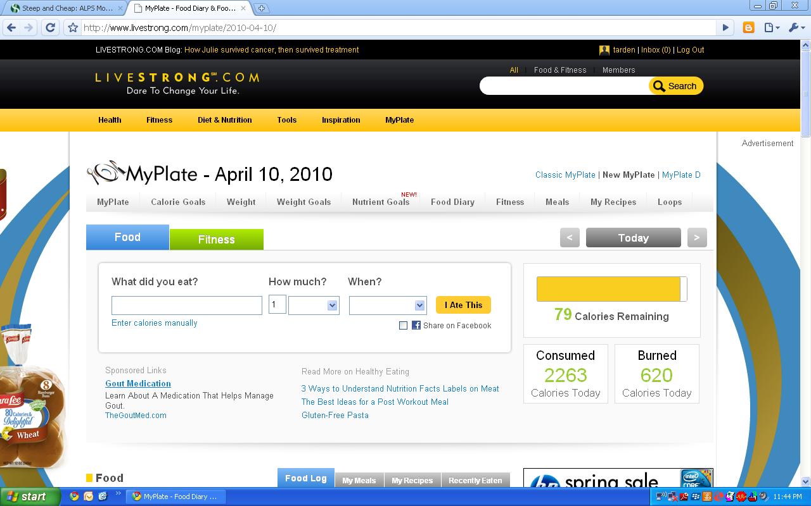
Task: Click the red waveform tray icon
Action: point(741,497)
